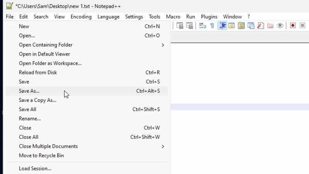Image resolution: width=309 pixels, height=174 pixels.
Task: Open the Run menu
Action: click(190, 17)
